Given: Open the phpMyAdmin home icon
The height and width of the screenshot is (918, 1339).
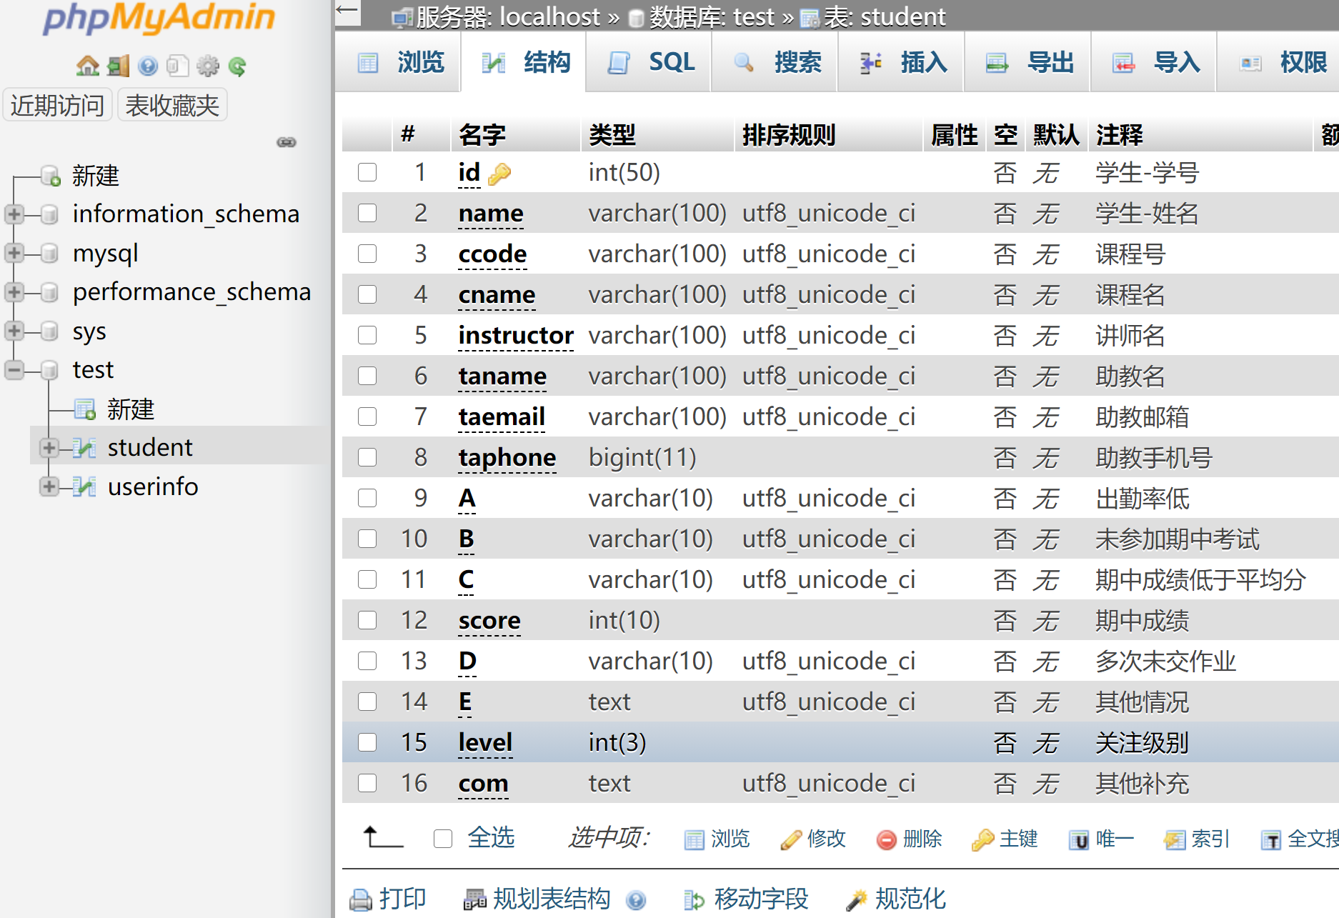Looking at the screenshot, I should [88, 66].
